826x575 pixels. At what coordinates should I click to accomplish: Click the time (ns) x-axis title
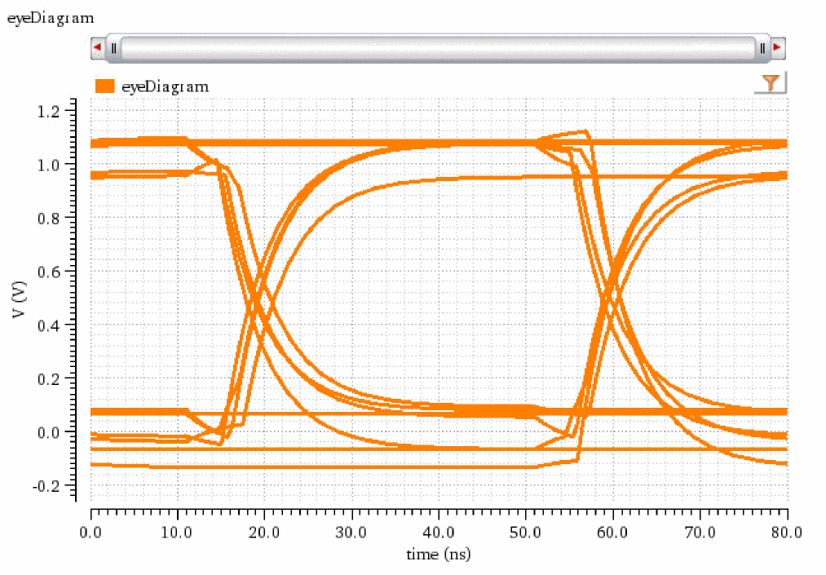pos(439,555)
